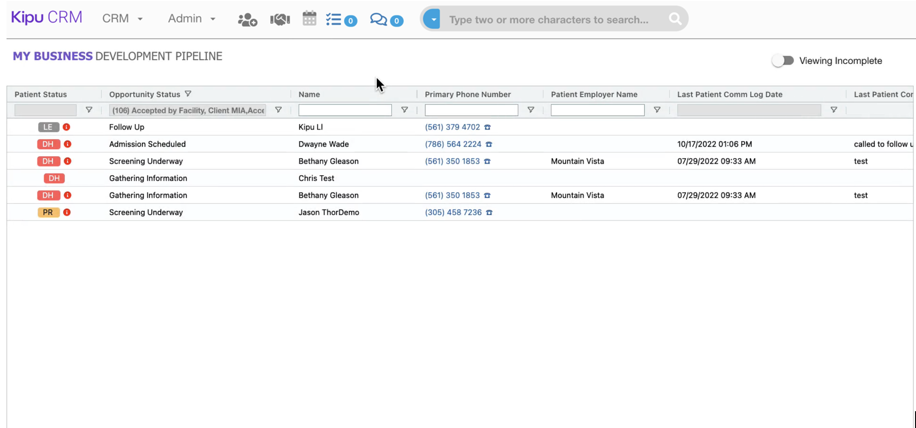Open the calendar icon in the toolbar
The width and height of the screenshot is (916, 428).
click(x=309, y=19)
